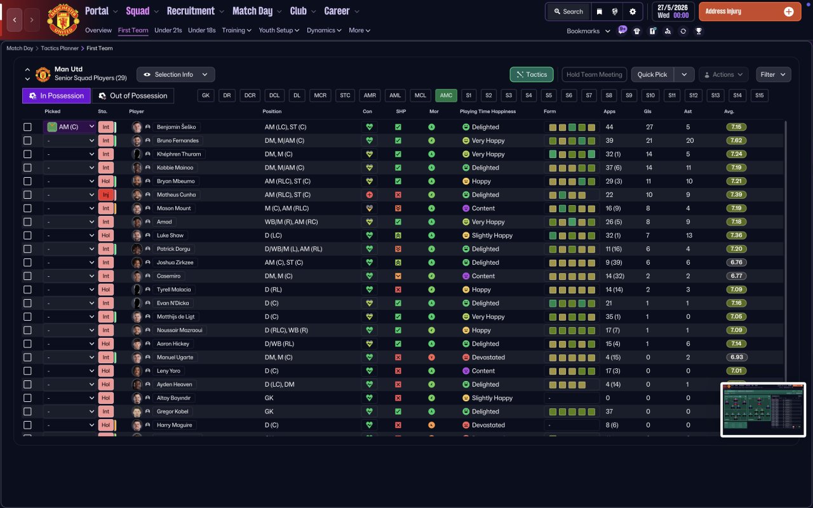Go back with the left arrow button
Viewport: 813px width, 508px height.
point(15,20)
